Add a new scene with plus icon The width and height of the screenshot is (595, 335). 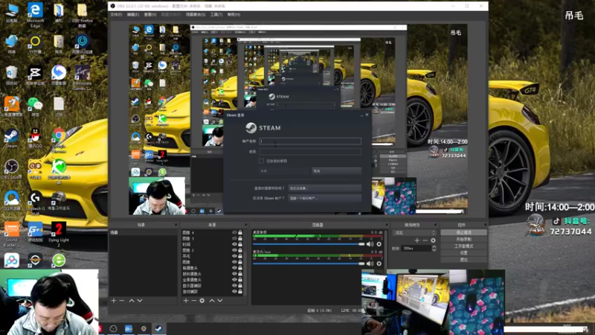[114, 301]
